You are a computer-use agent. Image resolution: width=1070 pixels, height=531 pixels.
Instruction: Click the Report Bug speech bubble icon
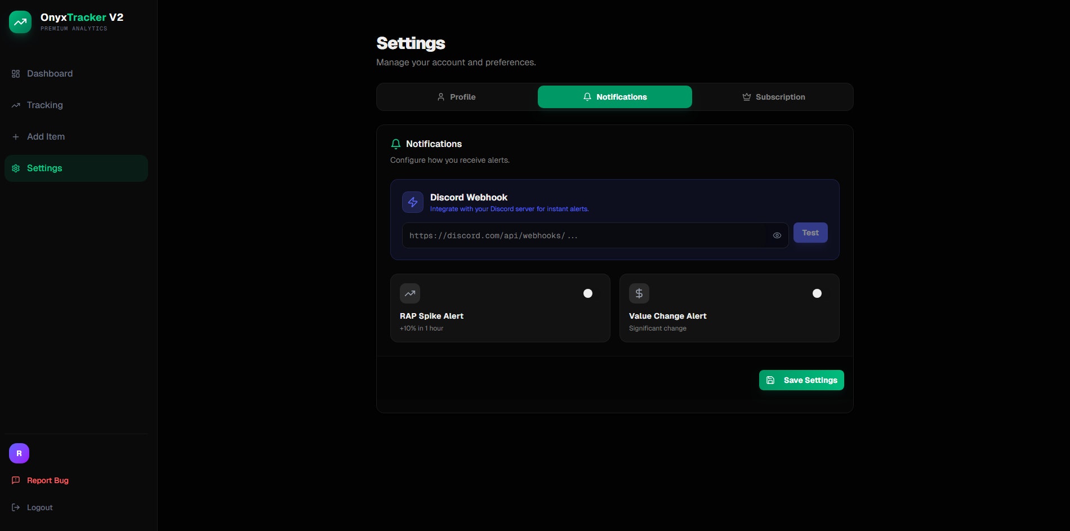coord(15,480)
